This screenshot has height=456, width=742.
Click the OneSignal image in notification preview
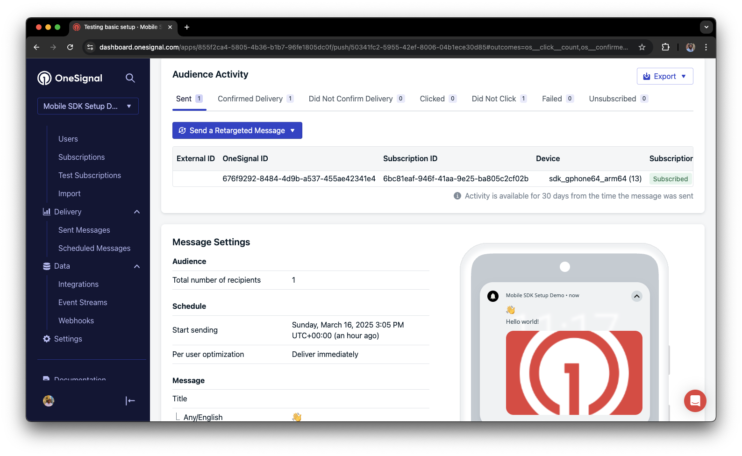[x=574, y=373]
